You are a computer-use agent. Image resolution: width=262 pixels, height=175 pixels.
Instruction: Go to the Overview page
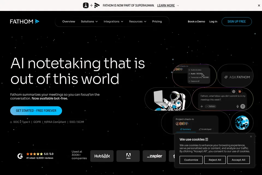pyautogui.click(x=69, y=21)
